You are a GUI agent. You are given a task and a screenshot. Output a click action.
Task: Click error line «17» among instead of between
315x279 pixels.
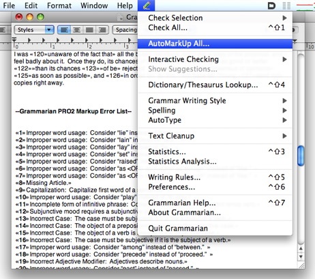pyautogui.click(x=112, y=247)
